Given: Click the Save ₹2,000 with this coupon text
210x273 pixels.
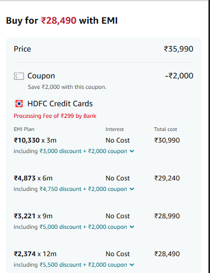Looking at the screenshot, I should 67,87.
